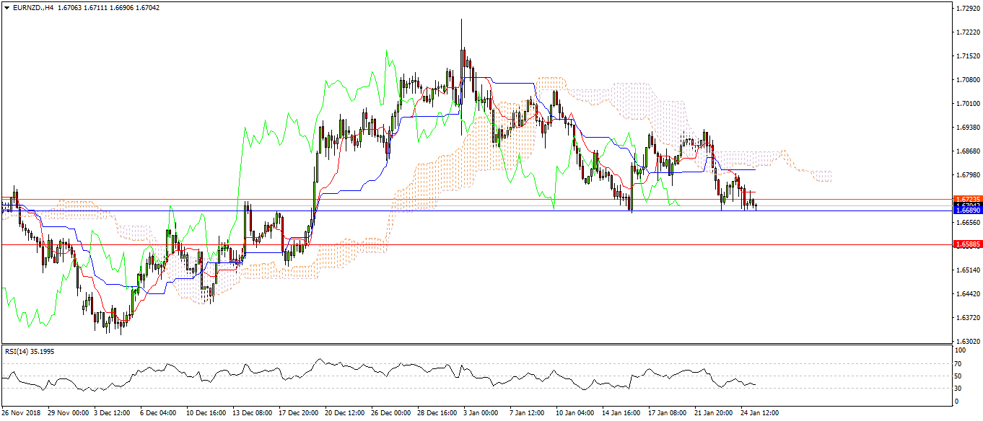Click the 1.63720 price scale value
The image size is (983, 421).
click(966, 318)
